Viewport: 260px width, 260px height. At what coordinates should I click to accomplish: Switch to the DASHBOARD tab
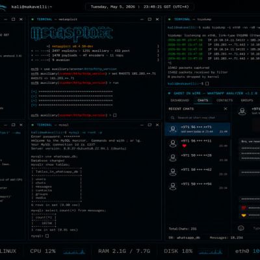tap(180, 100)
